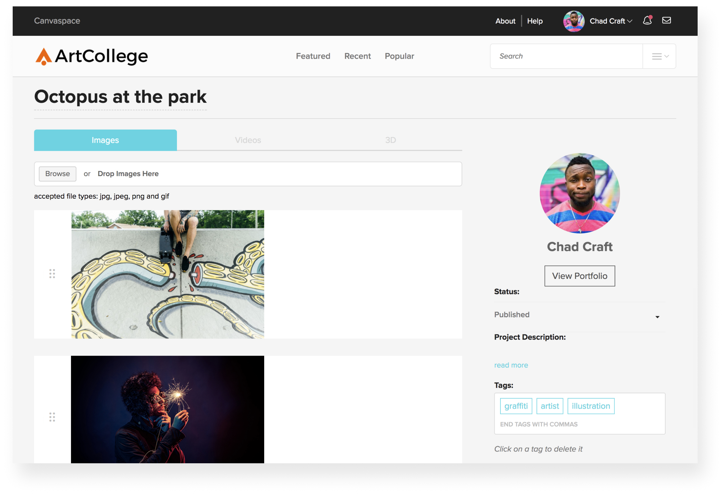Focus the Search input field

pos(566,56)
